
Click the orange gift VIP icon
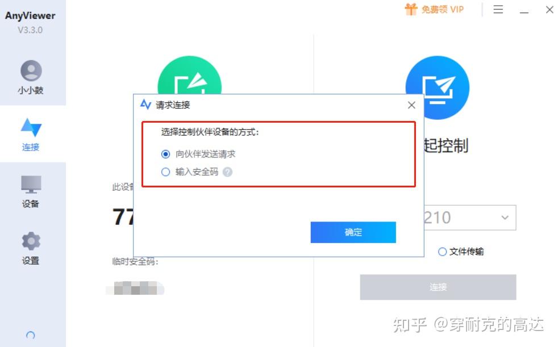coord(411,9)
